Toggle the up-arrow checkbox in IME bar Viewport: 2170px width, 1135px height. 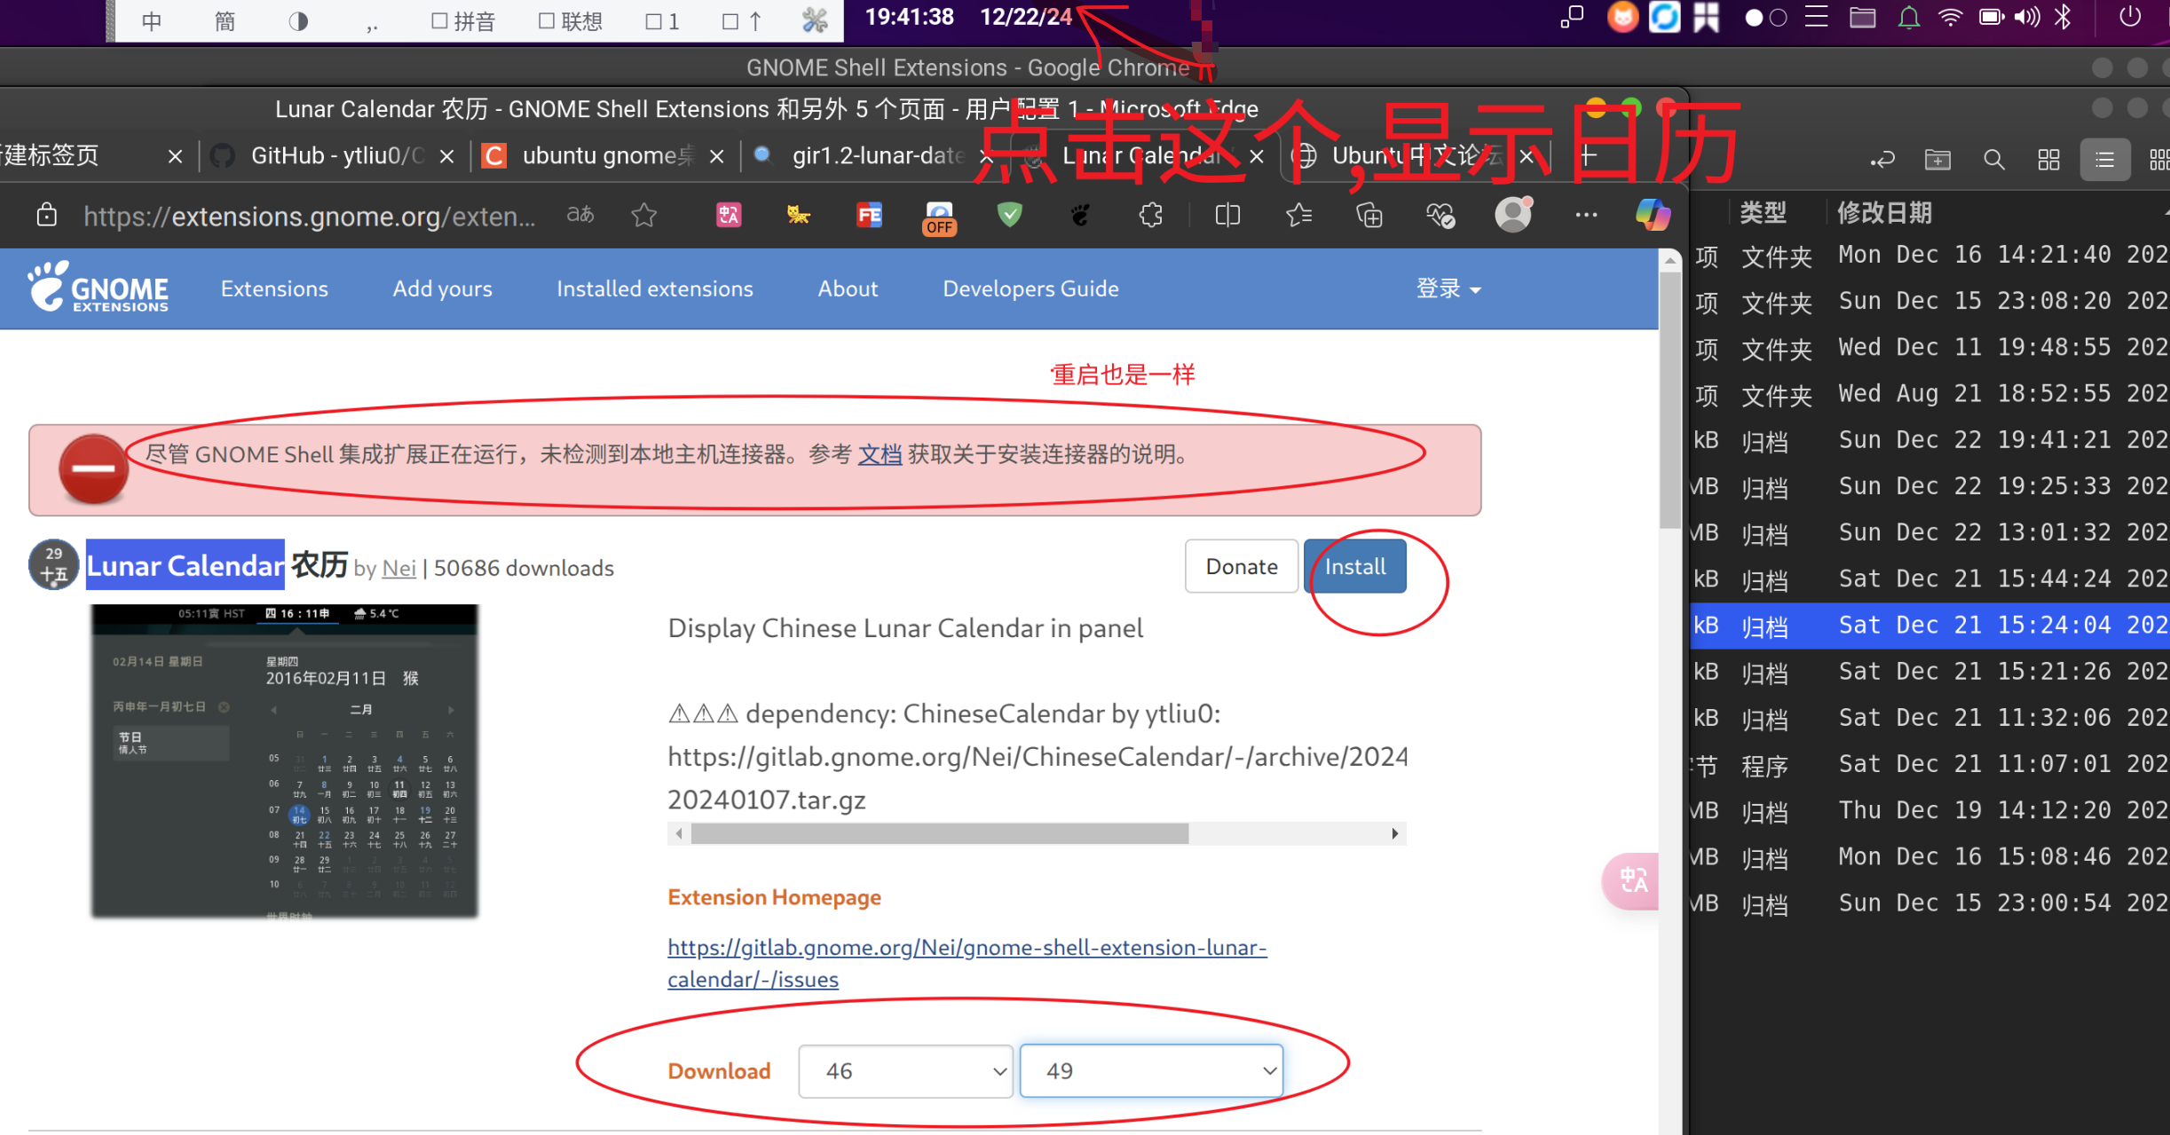pos(742,20)
